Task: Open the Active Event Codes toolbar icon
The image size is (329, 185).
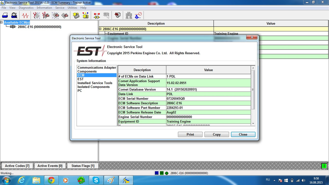Action: pos(56,15)
